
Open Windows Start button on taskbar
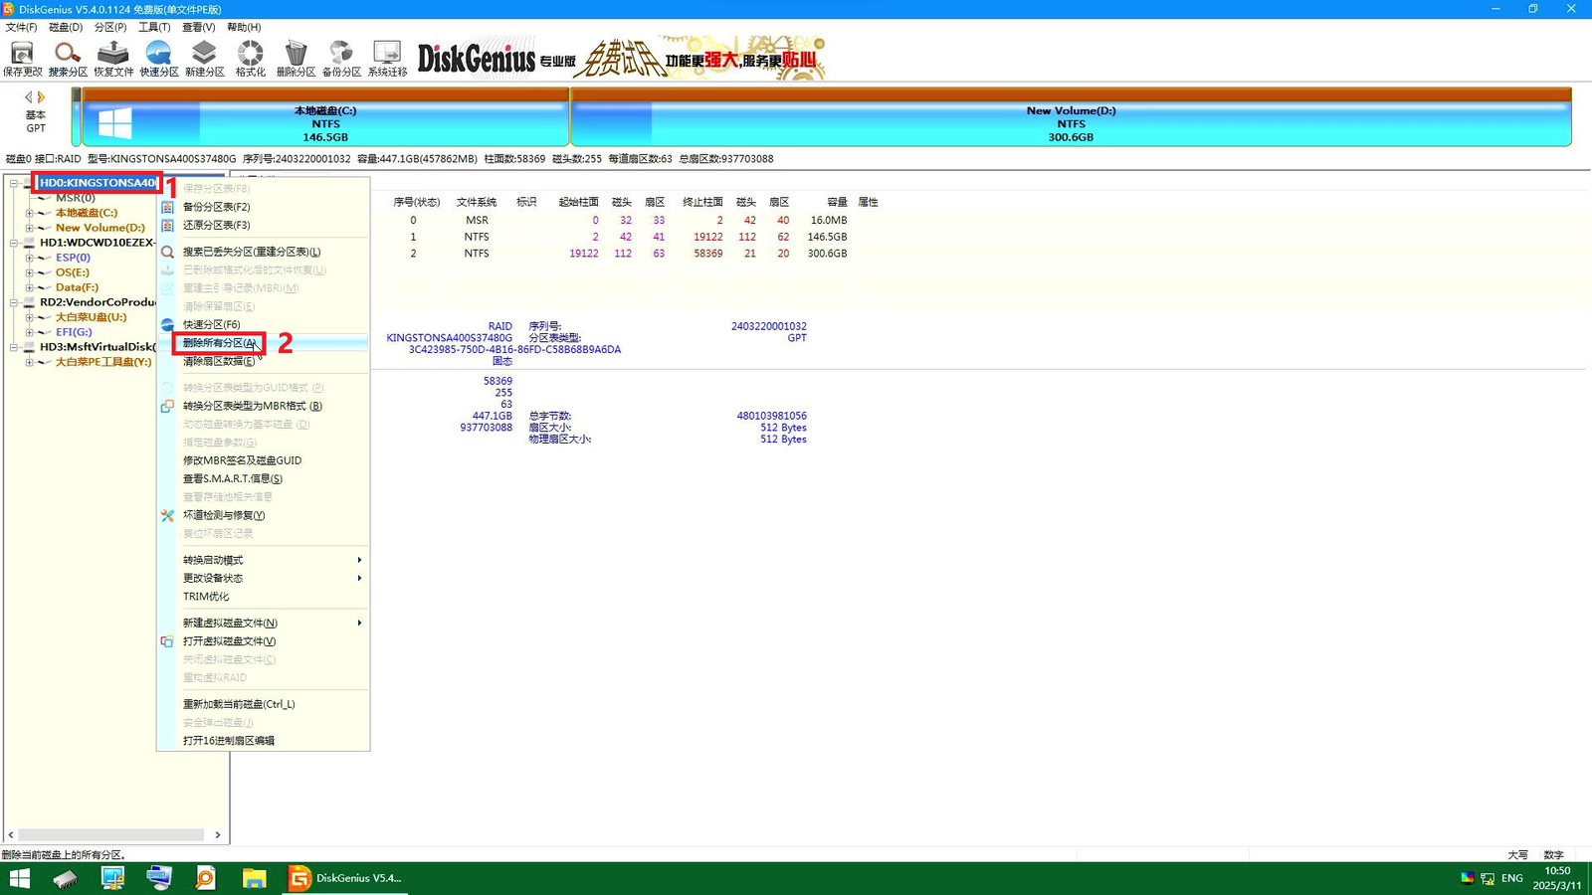tap(20, 878)
